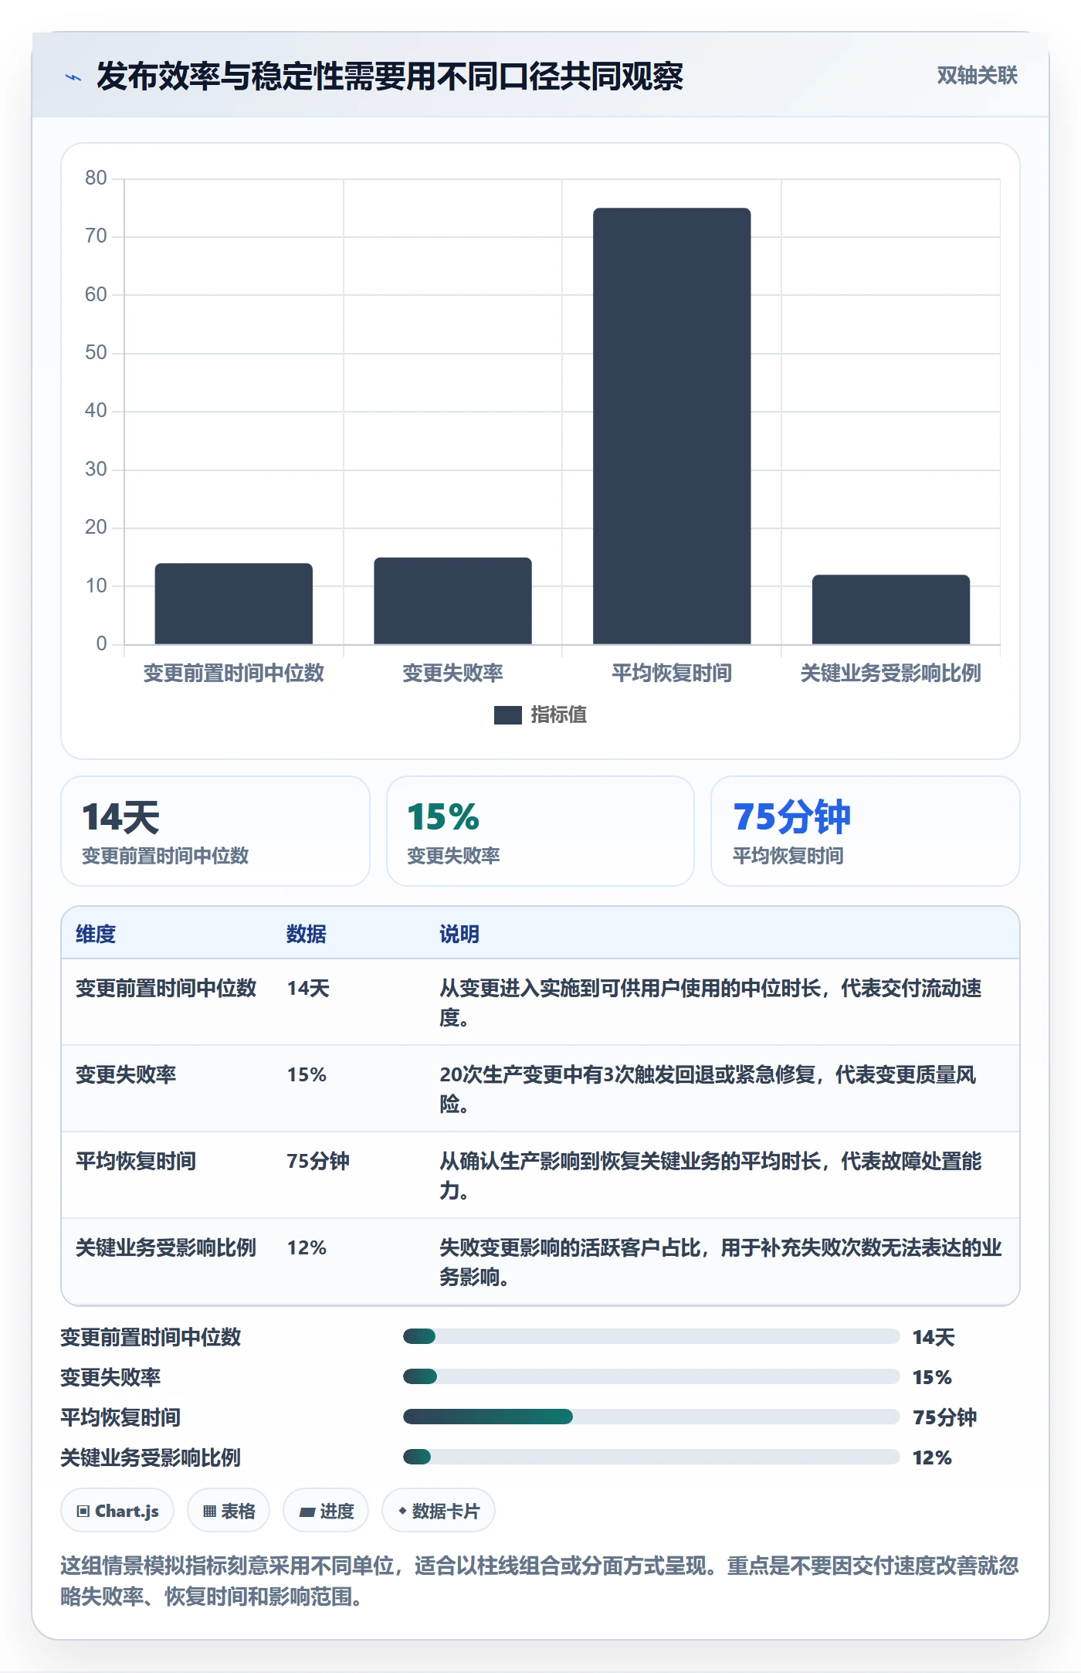Click the 表格 tag grid icon

click(209, 1511)
